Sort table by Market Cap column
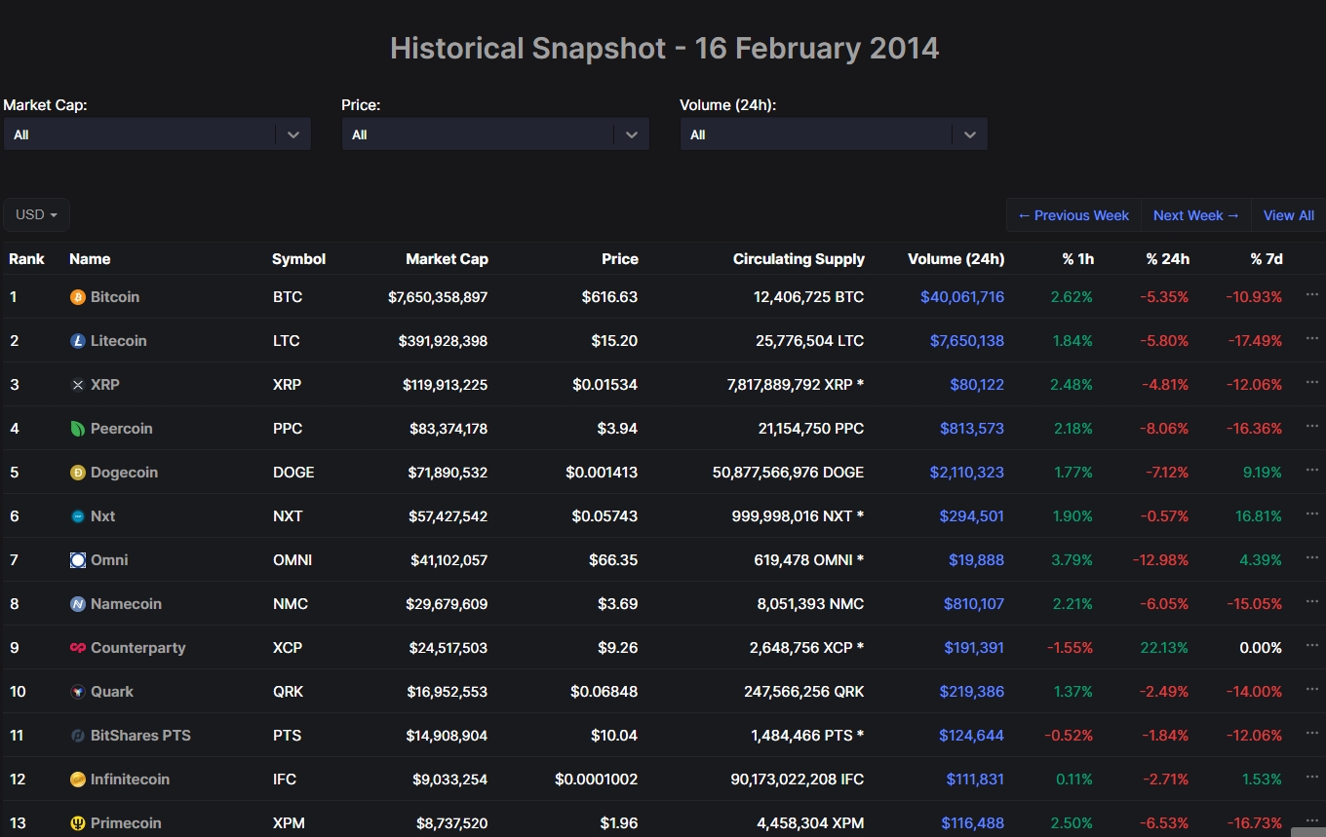The image size is (1326, 837). point(447,259)
